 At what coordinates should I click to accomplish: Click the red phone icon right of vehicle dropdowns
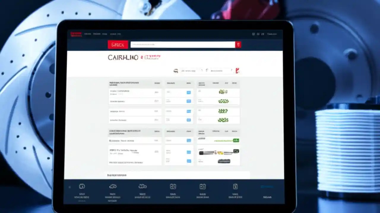237,71
